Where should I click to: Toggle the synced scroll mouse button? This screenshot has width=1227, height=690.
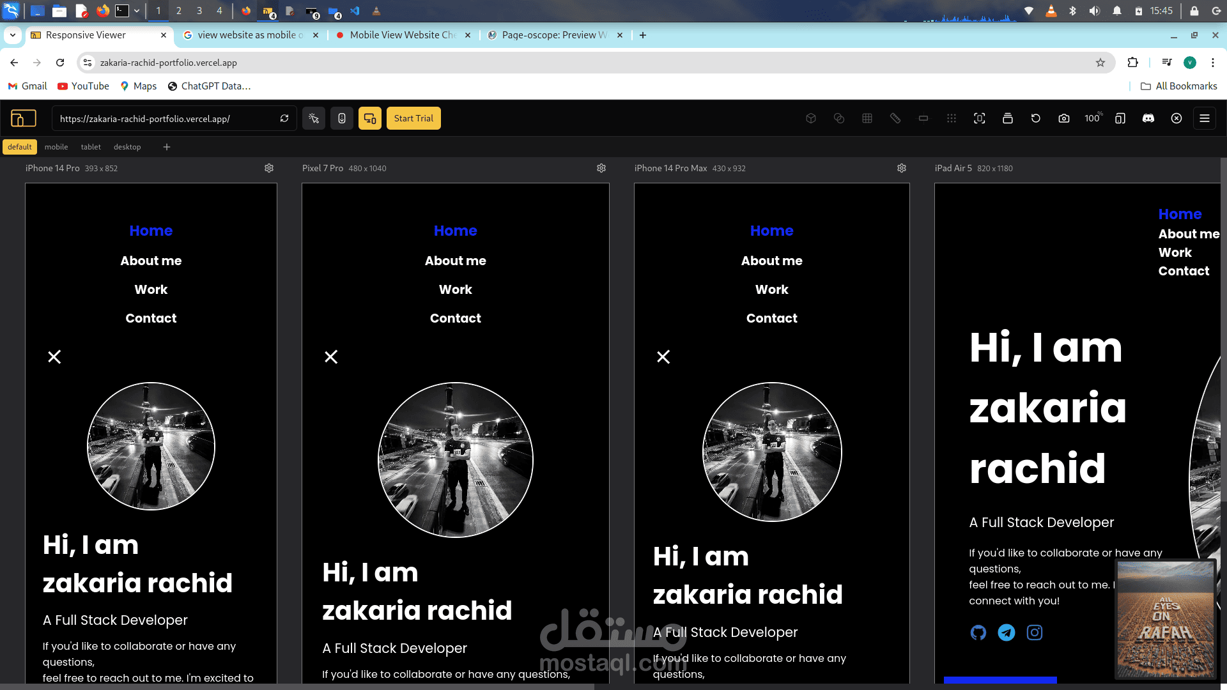[342, 118]
